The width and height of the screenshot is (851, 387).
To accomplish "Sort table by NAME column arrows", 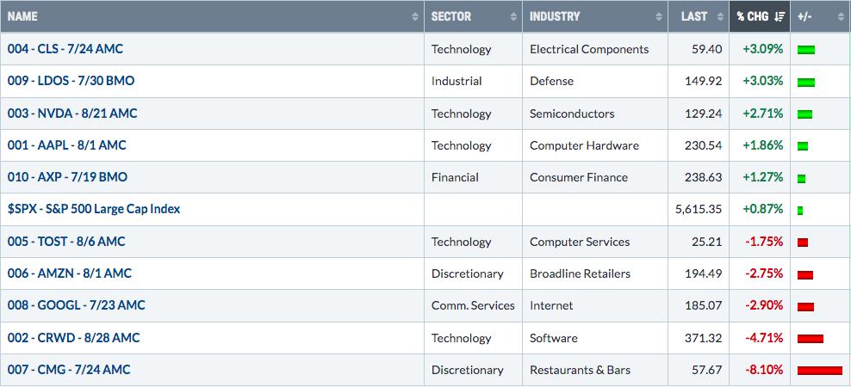I will tap(415, 17).
